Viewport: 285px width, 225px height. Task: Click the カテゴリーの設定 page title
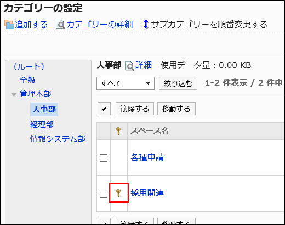coord(43,8)
